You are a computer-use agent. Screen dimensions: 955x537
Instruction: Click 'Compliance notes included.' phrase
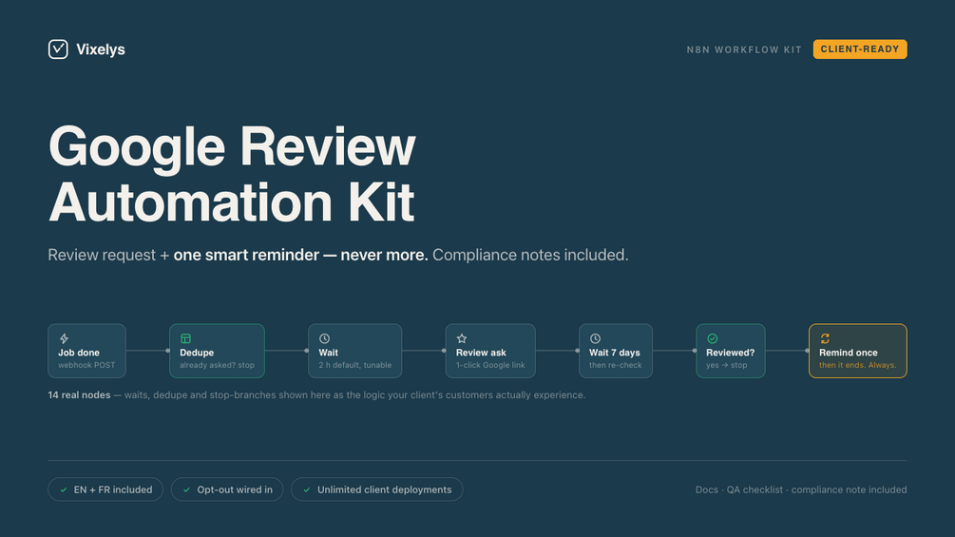pos(530,255)
